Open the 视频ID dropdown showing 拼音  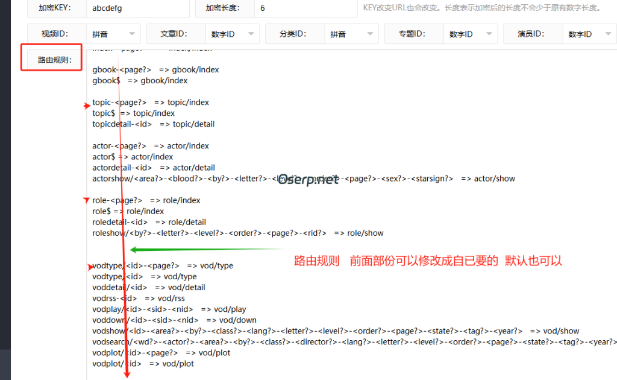[x=111, y=34]
